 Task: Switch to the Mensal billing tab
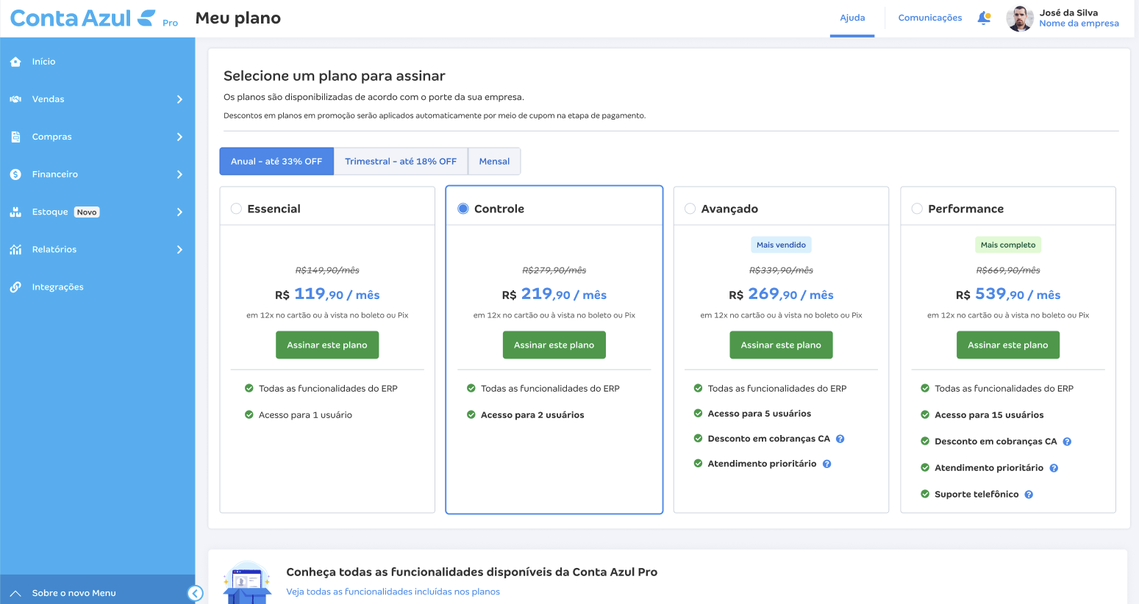pyautogui.click(x=494, y=162)
